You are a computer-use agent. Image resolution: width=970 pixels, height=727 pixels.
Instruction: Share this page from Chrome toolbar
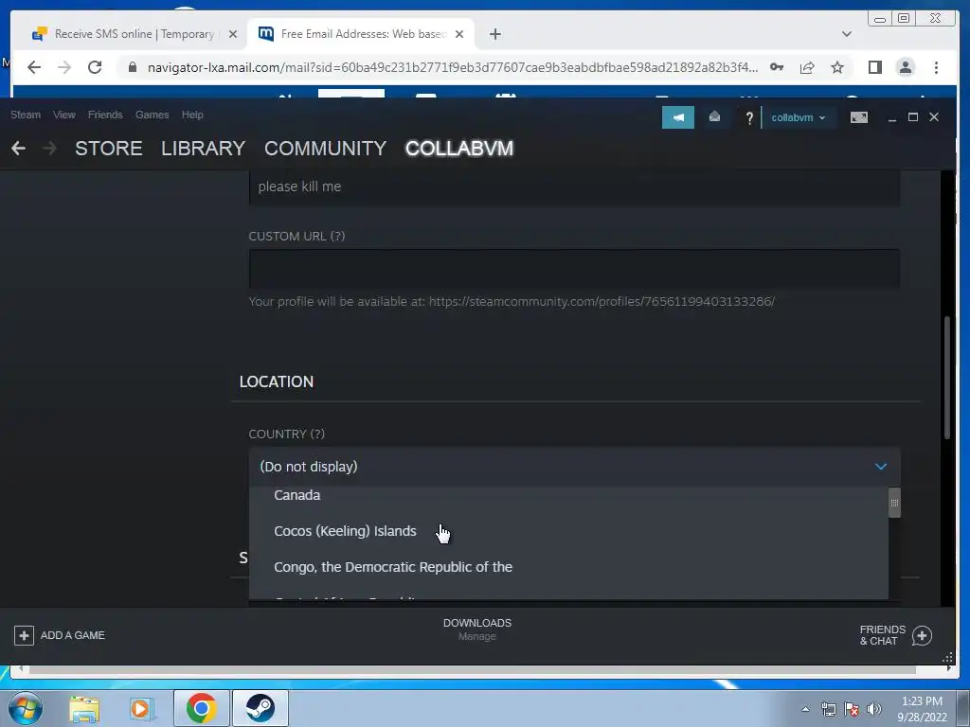click(x=807, y=67)
